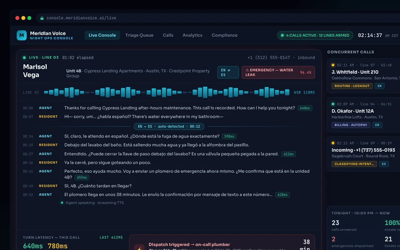Click the LAST 612MS latency label
The width and height of the screenshot is (400, 250).
click(x=111, y=237)
